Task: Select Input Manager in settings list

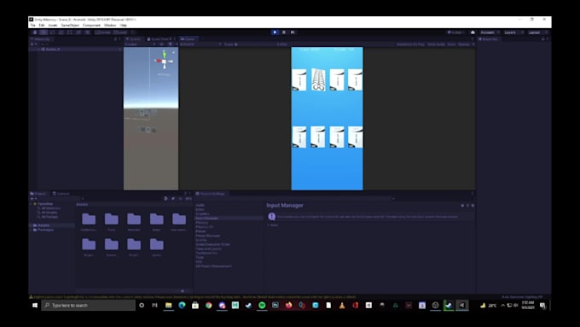Action: [x=207, y=219]
